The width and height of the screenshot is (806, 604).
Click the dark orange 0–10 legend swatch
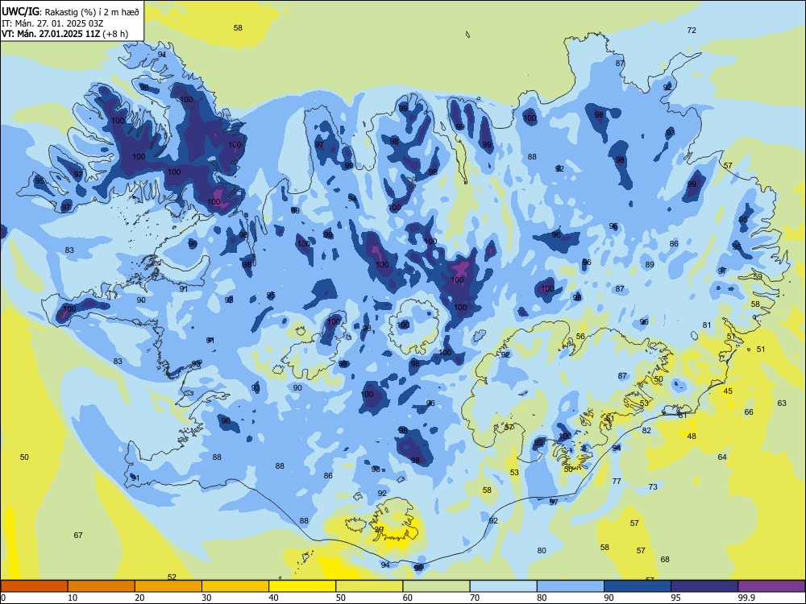[x=34, y=586]
